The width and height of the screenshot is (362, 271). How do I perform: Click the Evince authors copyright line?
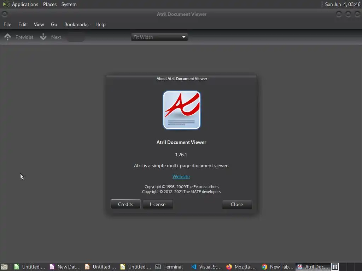181,187
